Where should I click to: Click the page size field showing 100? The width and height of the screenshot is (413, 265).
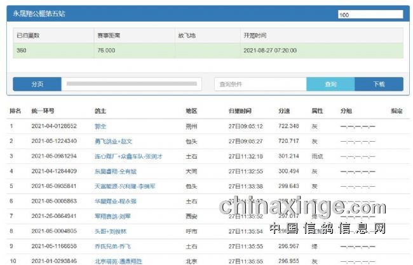tap(369, 15)
